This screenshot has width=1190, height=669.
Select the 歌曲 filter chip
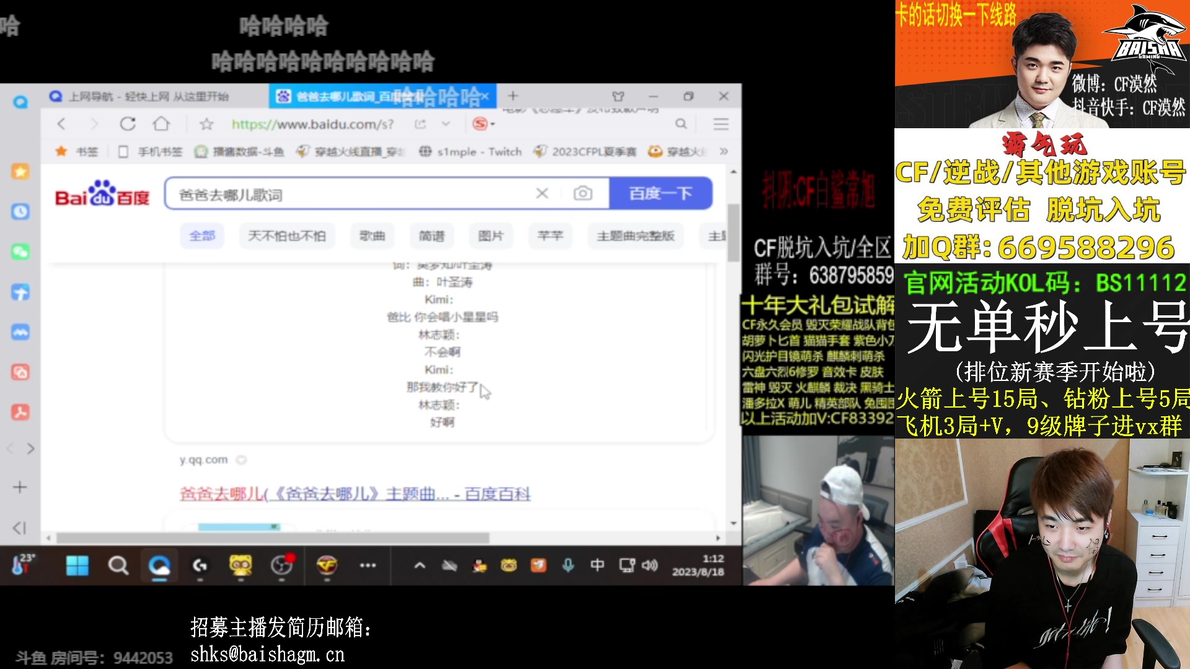click(x=372, y=236)
